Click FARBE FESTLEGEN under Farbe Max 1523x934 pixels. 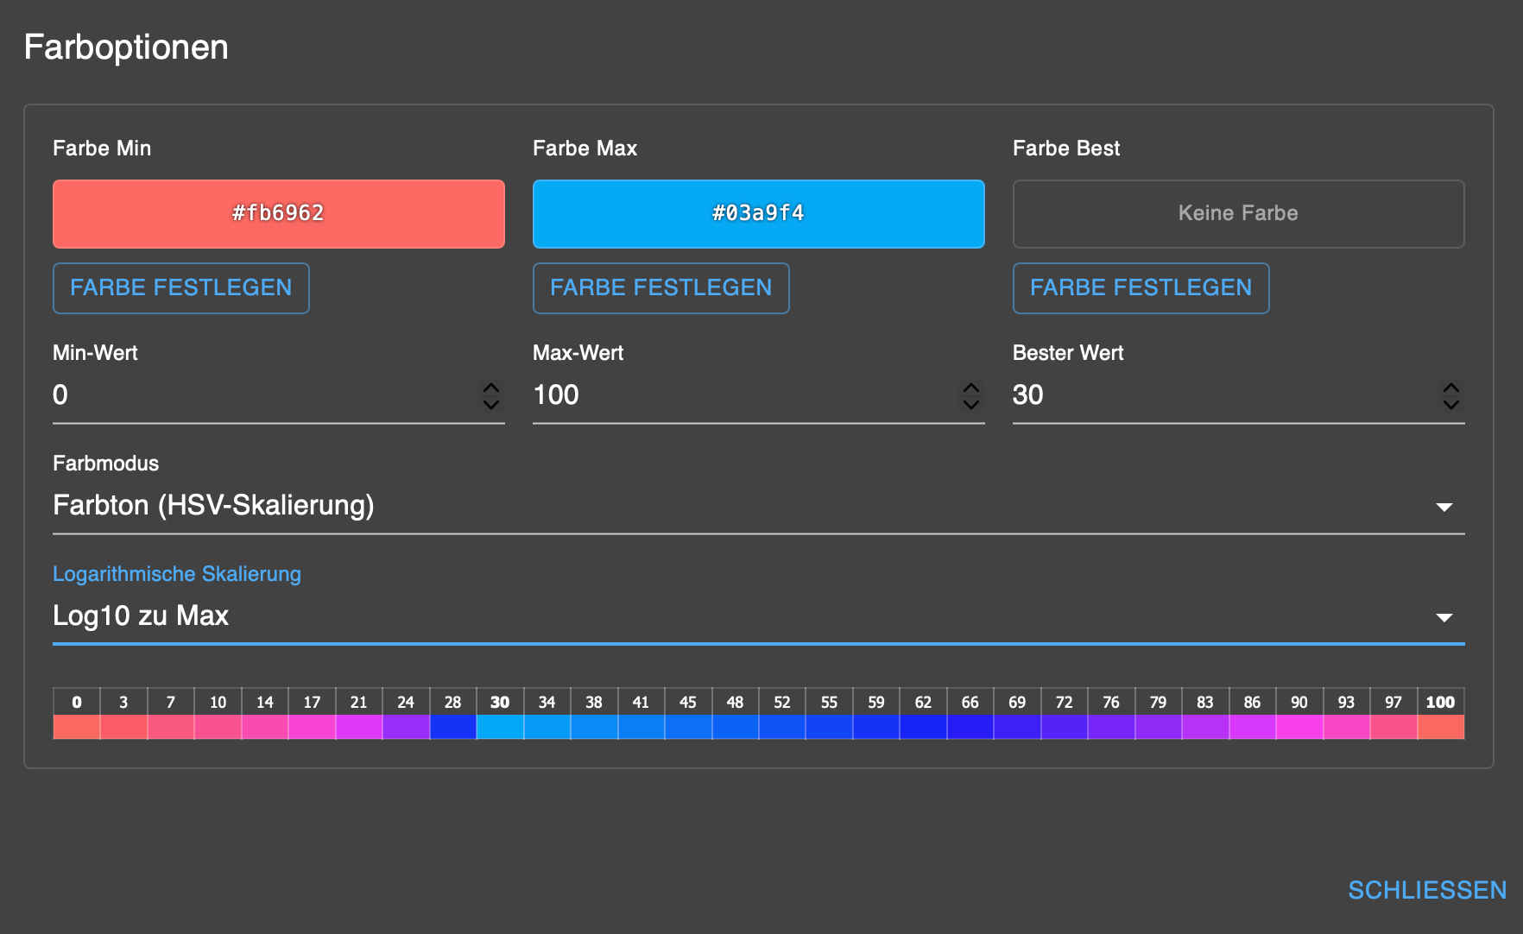click(x=661, y=288)
